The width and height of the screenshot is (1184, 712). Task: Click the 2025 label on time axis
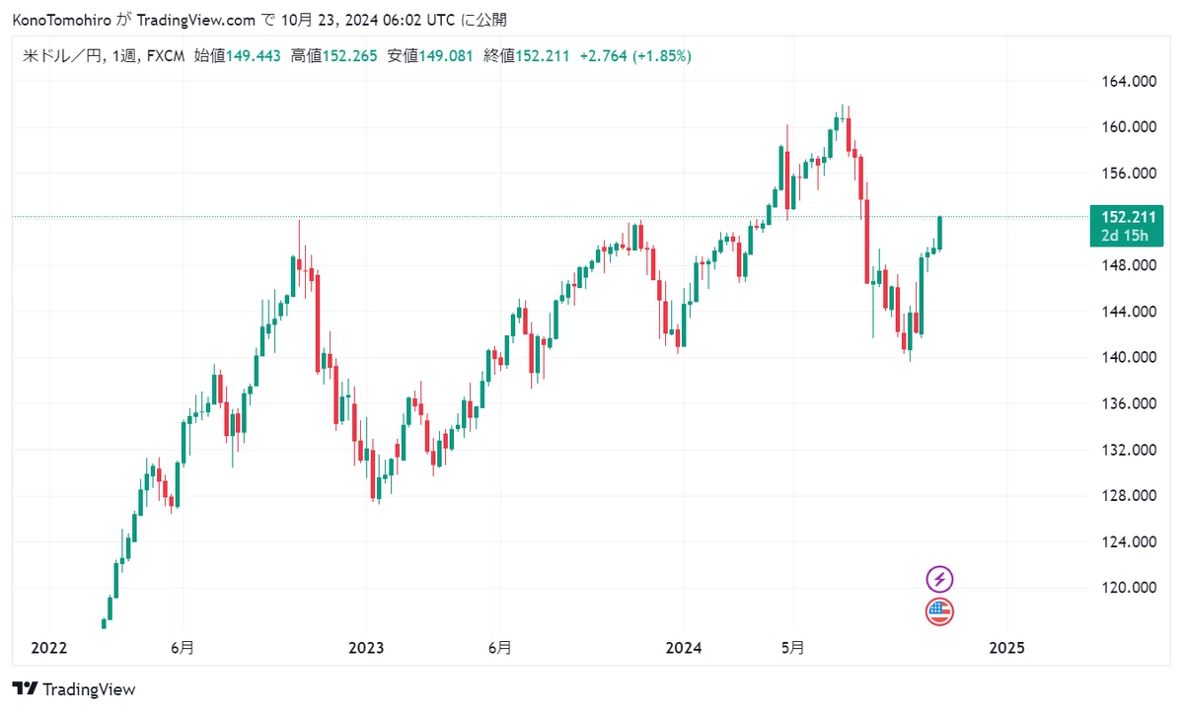pos(1006,648)
